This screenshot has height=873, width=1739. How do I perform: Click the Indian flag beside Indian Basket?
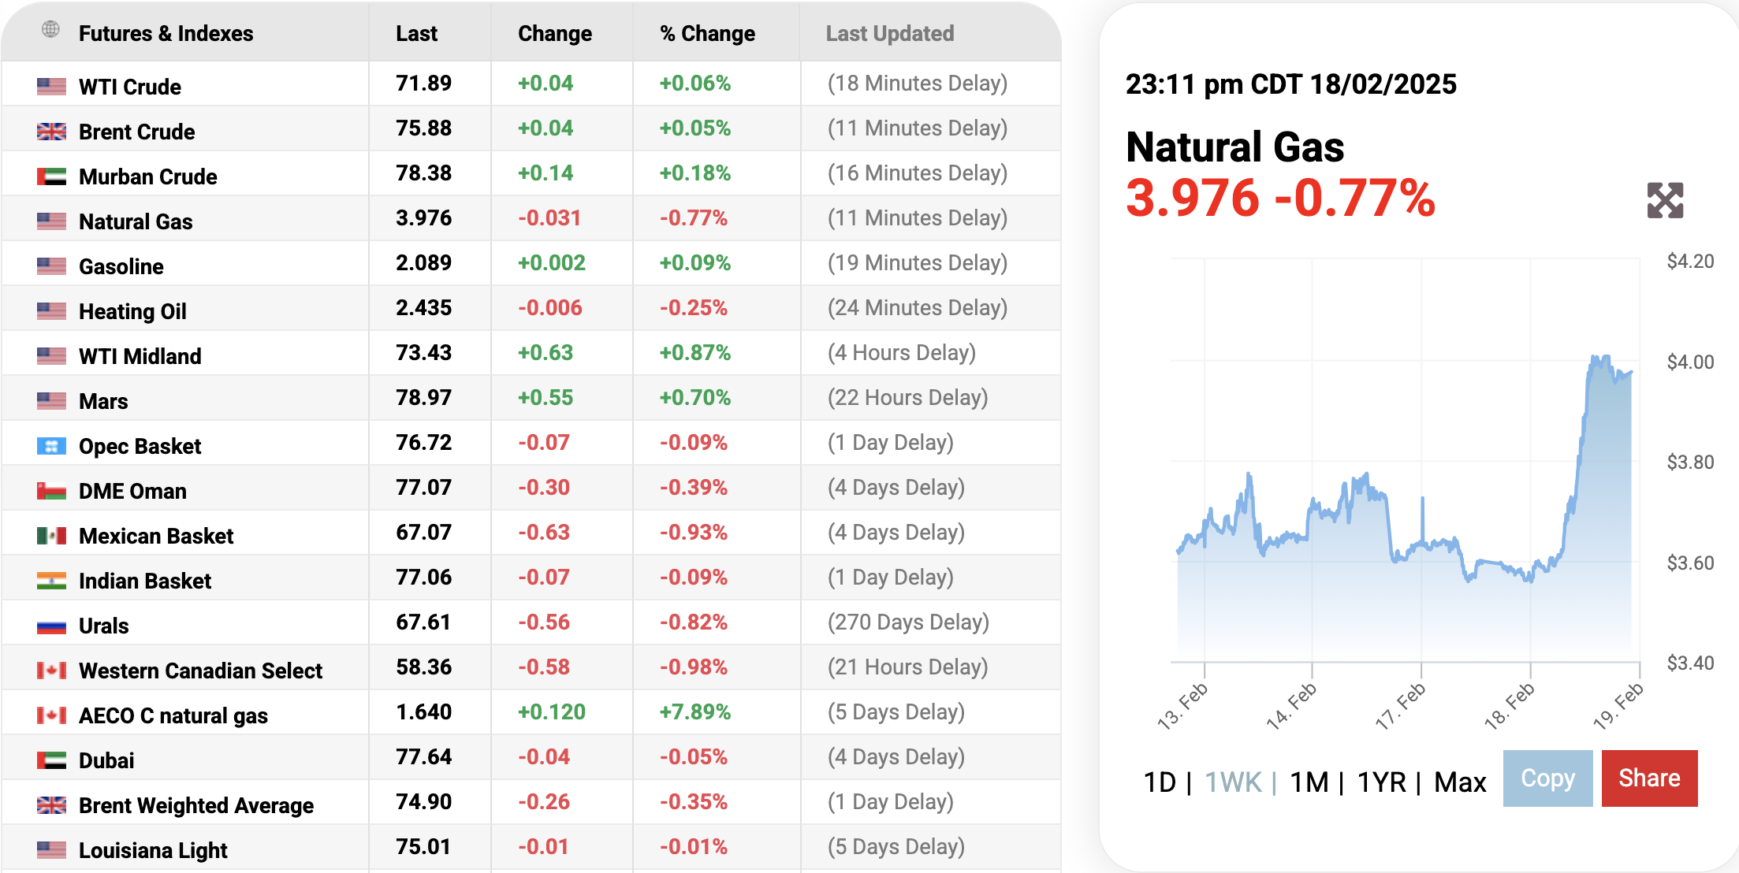51,581
